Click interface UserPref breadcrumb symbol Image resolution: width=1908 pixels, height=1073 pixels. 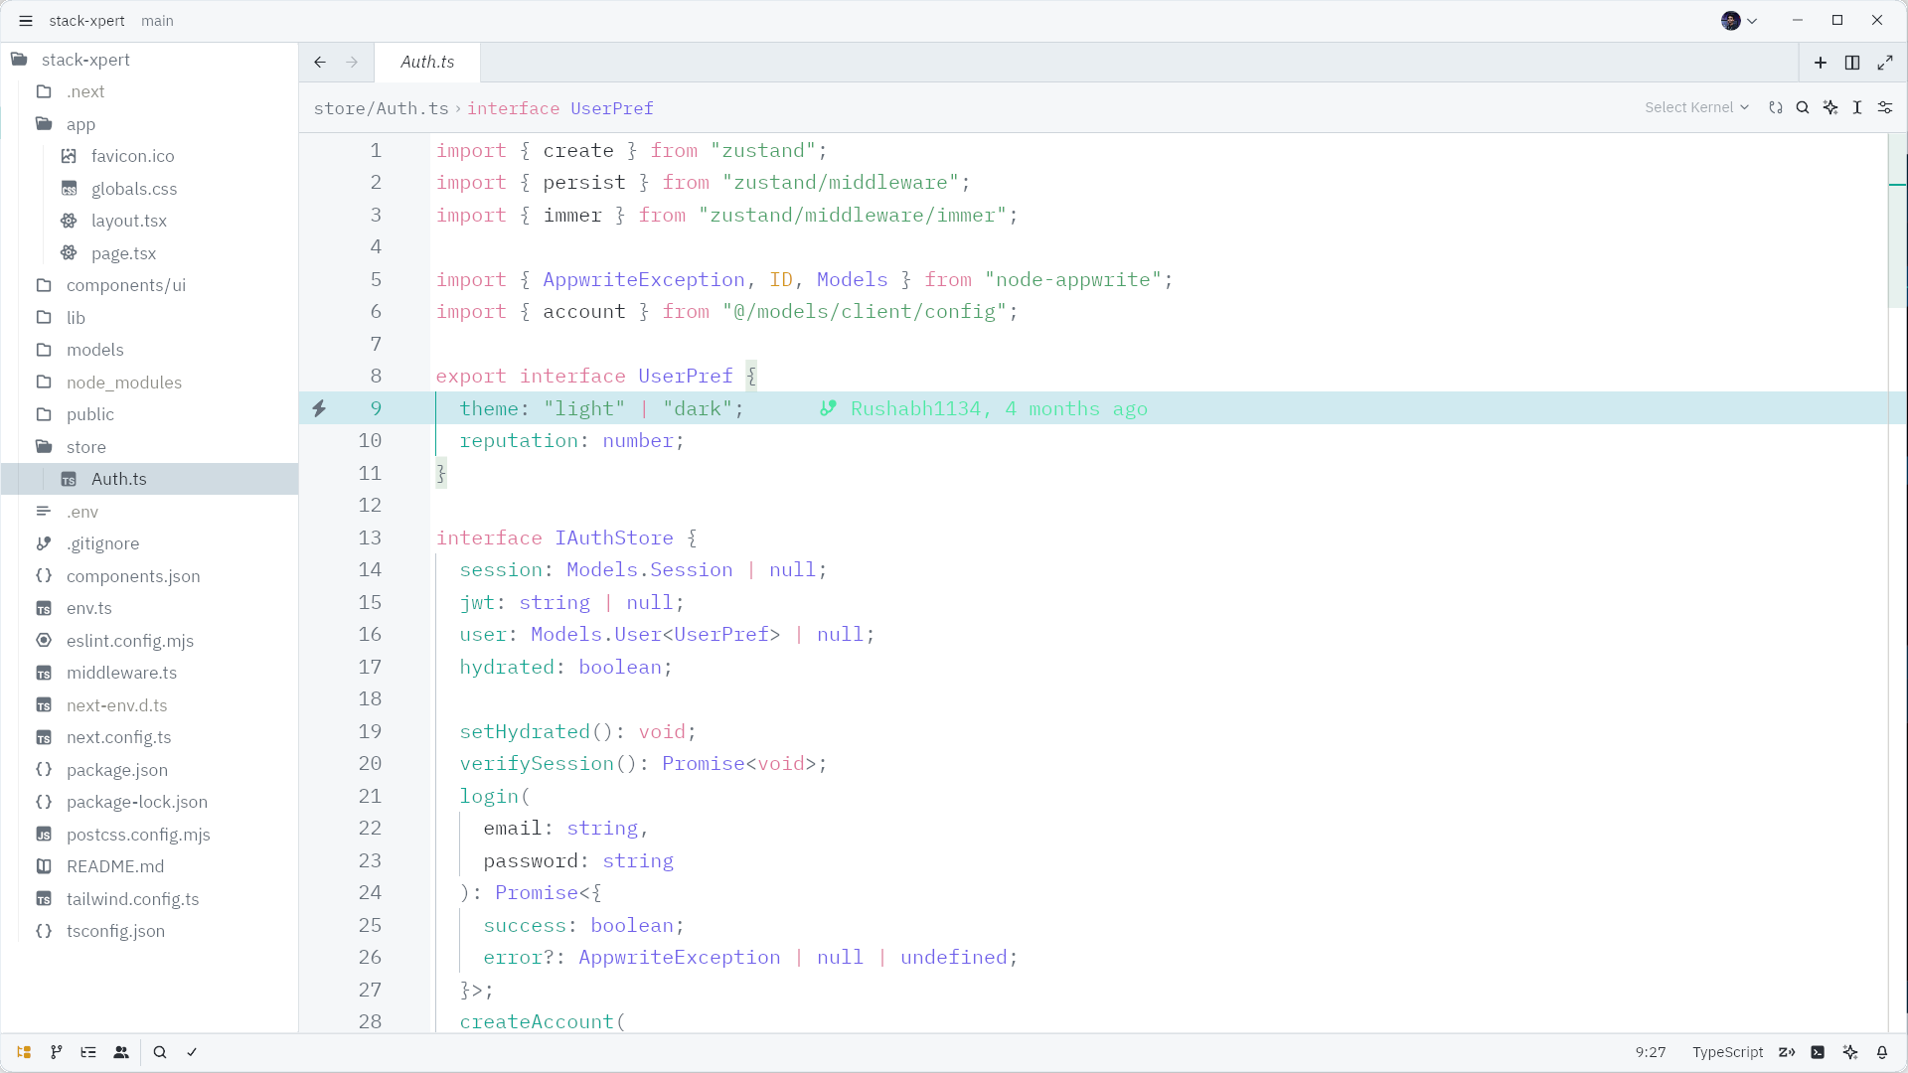560,108
